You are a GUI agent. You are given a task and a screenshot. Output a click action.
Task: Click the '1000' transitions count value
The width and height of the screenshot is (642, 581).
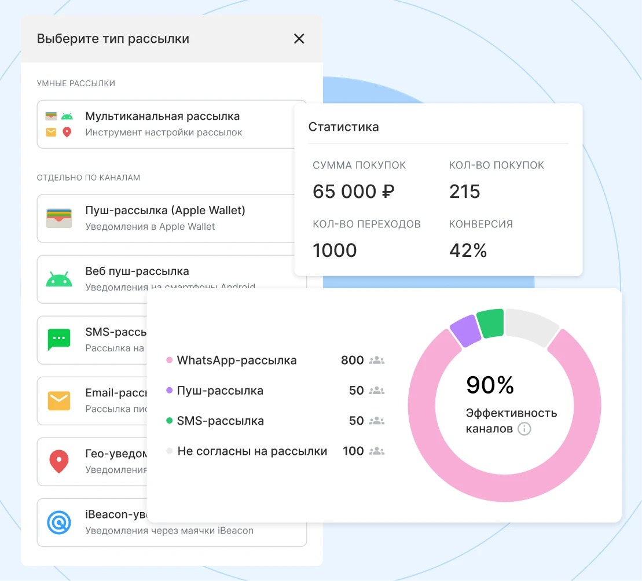[335, 251]
